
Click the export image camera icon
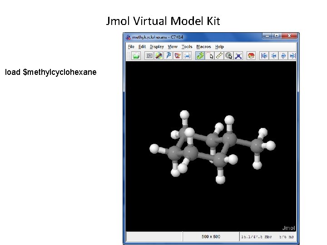click(x=149, y=56)
